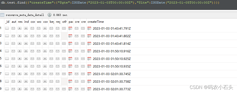Click the calendar icon beside 2023-01-03 02:01:30.773Z
237x92 pixels.
89,89
